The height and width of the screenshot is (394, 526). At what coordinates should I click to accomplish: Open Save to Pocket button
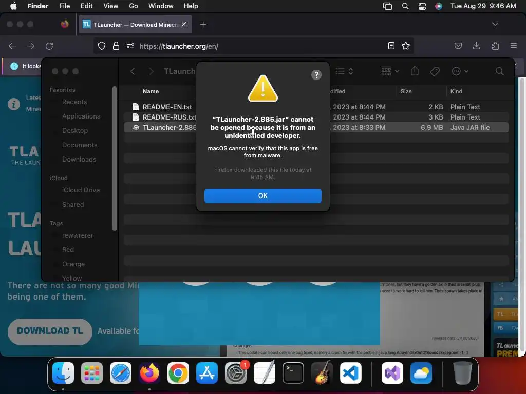[458, 46]
